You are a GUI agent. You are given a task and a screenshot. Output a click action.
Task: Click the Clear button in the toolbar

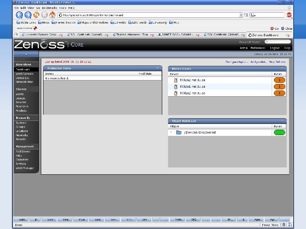pos(286,28)
